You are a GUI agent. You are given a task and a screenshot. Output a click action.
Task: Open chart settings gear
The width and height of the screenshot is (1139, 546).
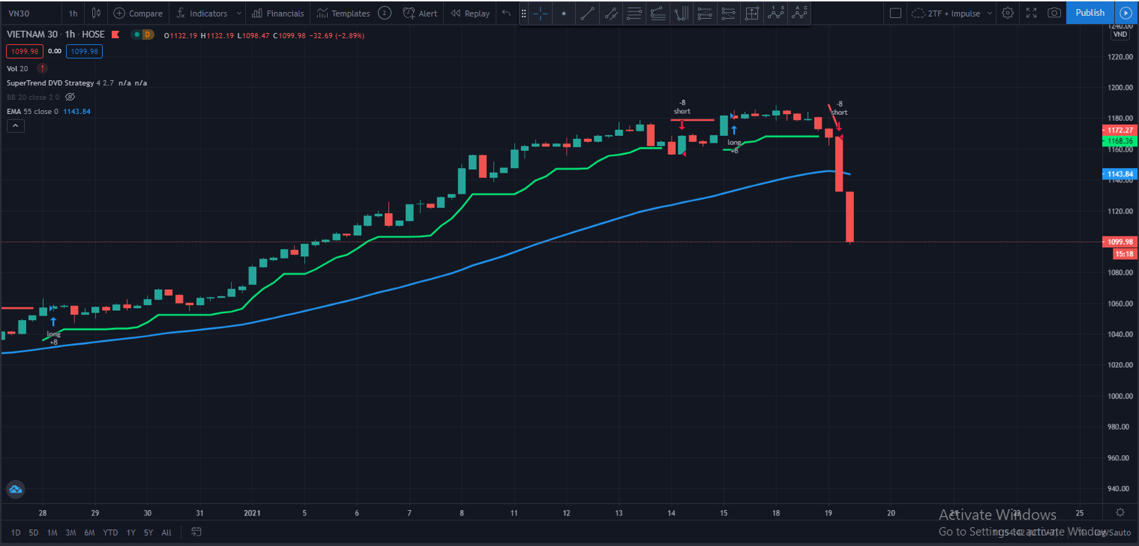coord(1008,13)
